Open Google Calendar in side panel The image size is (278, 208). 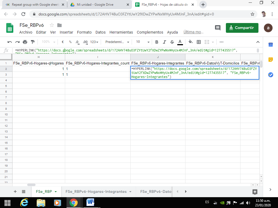click(270, 45)
